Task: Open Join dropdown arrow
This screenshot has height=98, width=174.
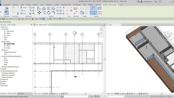Action: 27,13
